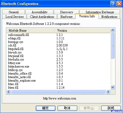Click the version value 1, 0, 0, 1
The height and width of the screenshot is (113, 123).
coord(62,49)
